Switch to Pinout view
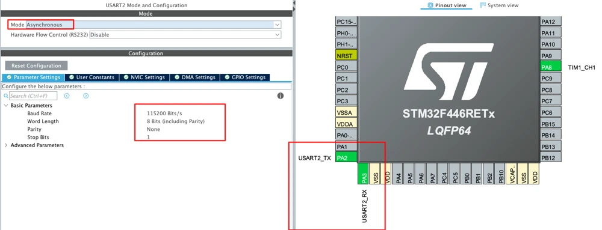602x230 pixels. 447,5
